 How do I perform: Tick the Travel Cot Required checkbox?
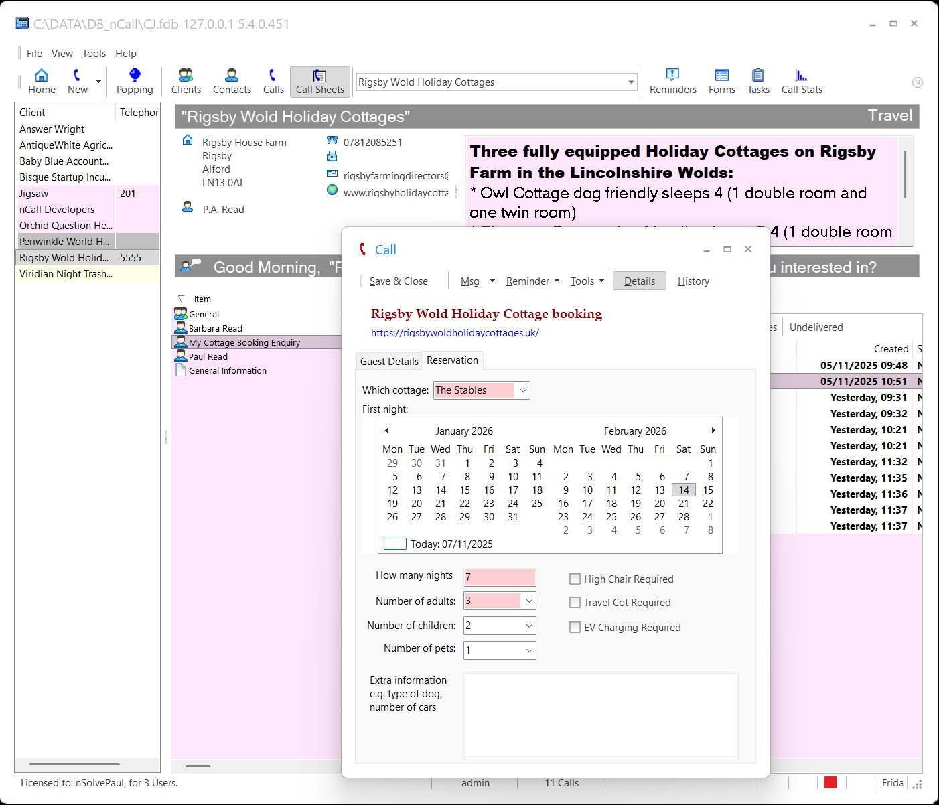[x=575, y=603]
